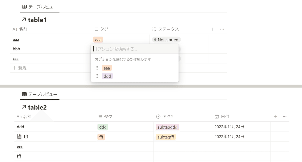Click the 新規 button to add a row
302x162 pixels.
20,68
